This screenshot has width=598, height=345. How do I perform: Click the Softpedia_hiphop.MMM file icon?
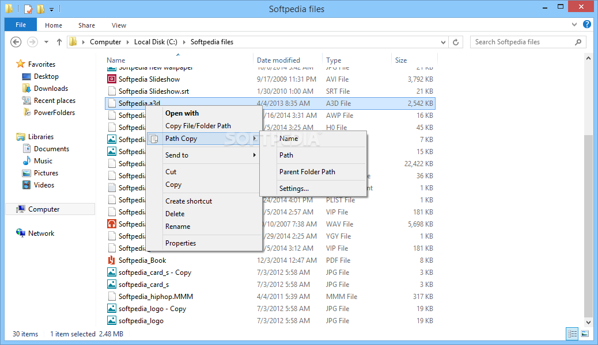click(111, 296)
